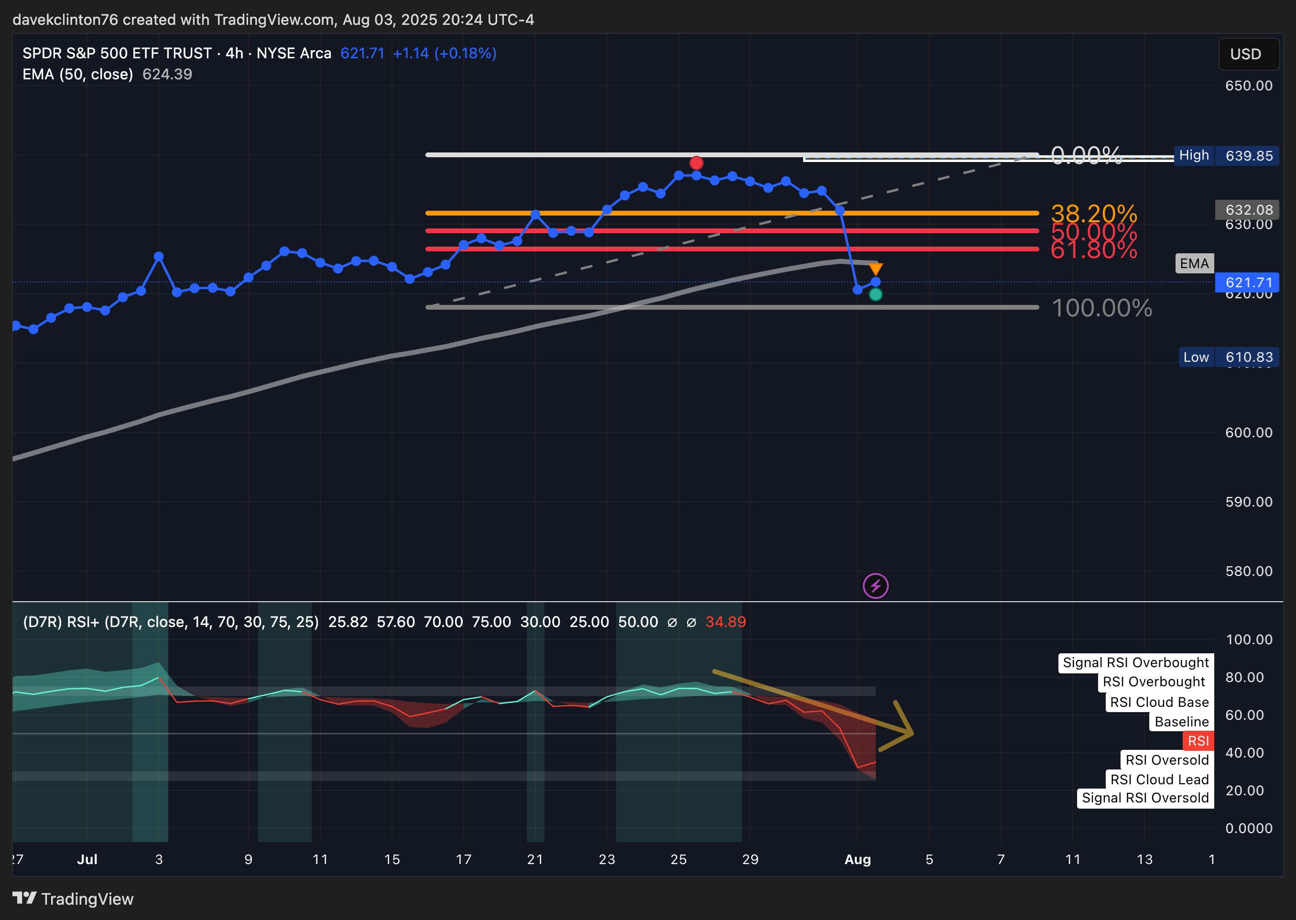Screen dimensions: 1296x920
Task: Select the (D7R) RSI+ indicator legend
Action: coord(171,622)
